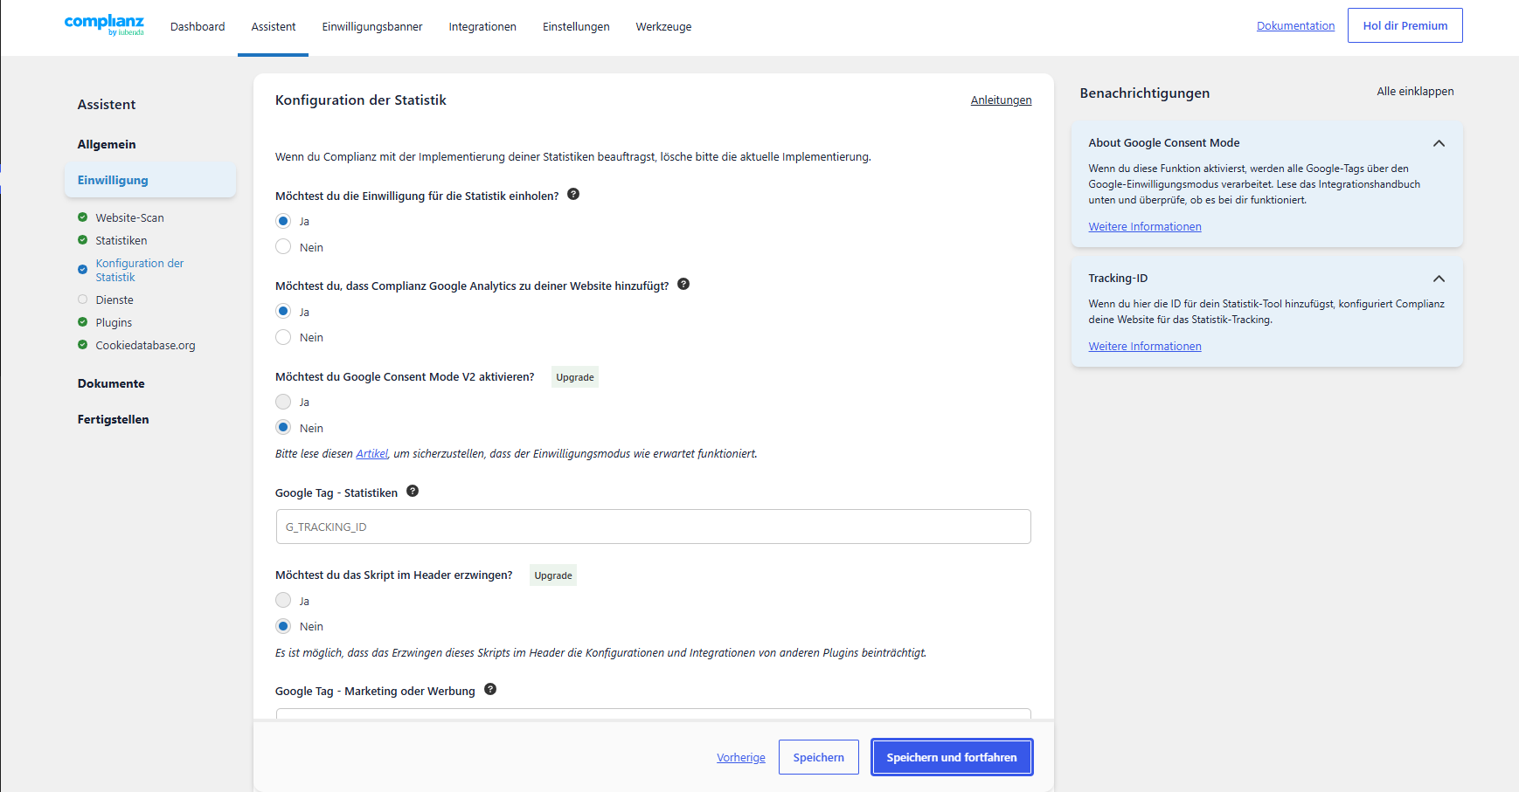
Task: Switch to the Einwilligungsbanner tab
Action: click(372, 27)
